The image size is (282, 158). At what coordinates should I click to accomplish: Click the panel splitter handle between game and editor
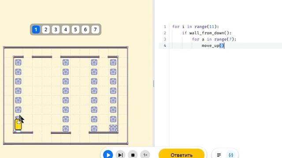(154, 83)
